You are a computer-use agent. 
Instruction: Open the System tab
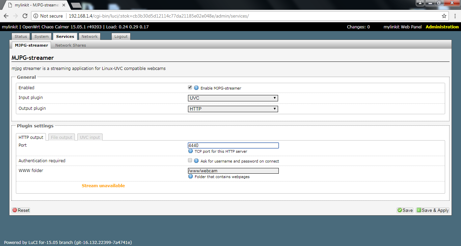pyautogui.click(x=42, y=36)
